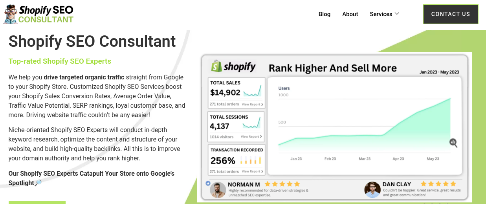Click the 'Rank Higher And Sell More' headline

(332, 68)
